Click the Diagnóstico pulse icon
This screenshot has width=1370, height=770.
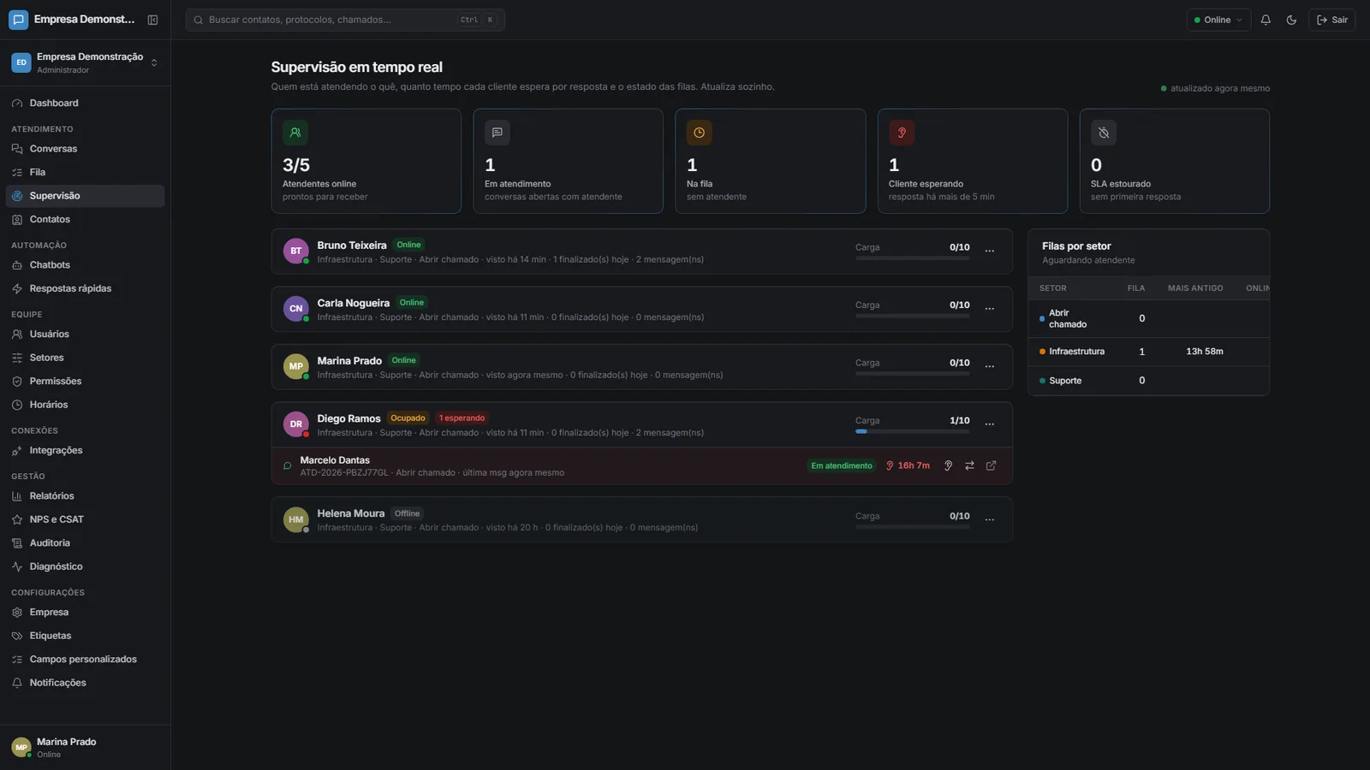(x=17, y=566)
